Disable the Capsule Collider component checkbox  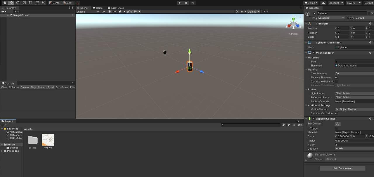pyautogui.click(x=314, y=119)
